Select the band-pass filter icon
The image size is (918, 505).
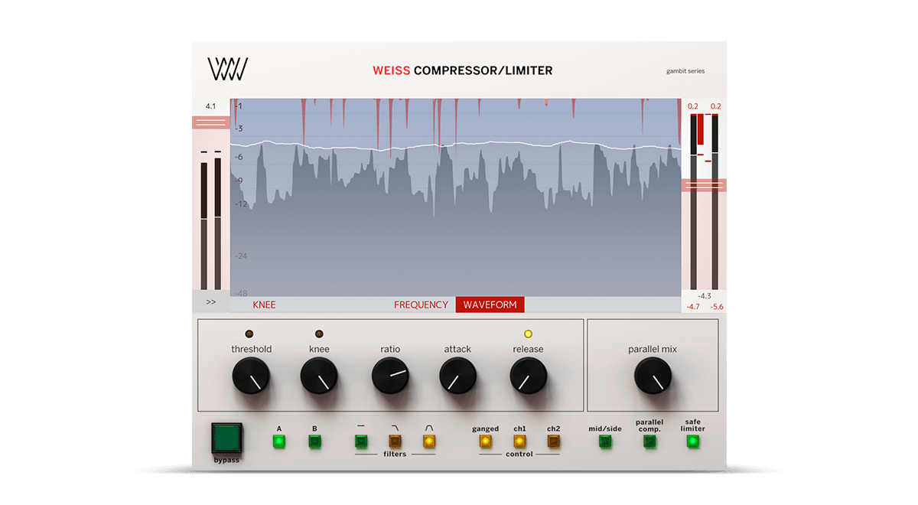coord(428,440)
